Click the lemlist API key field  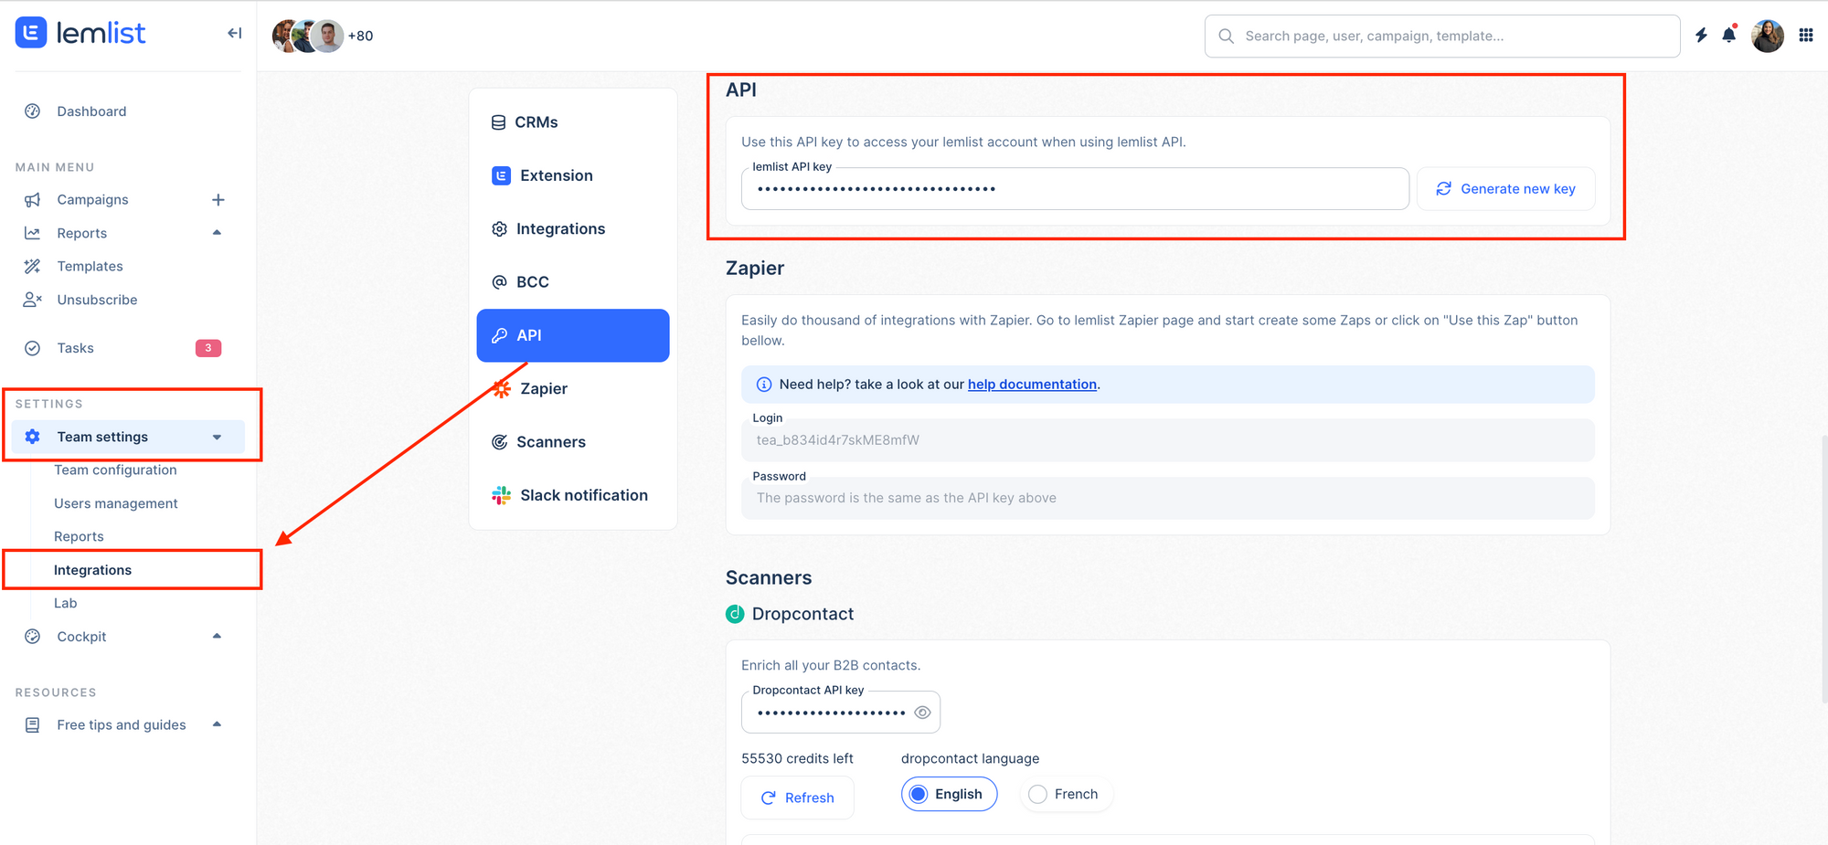click(x=1075, y=188)
